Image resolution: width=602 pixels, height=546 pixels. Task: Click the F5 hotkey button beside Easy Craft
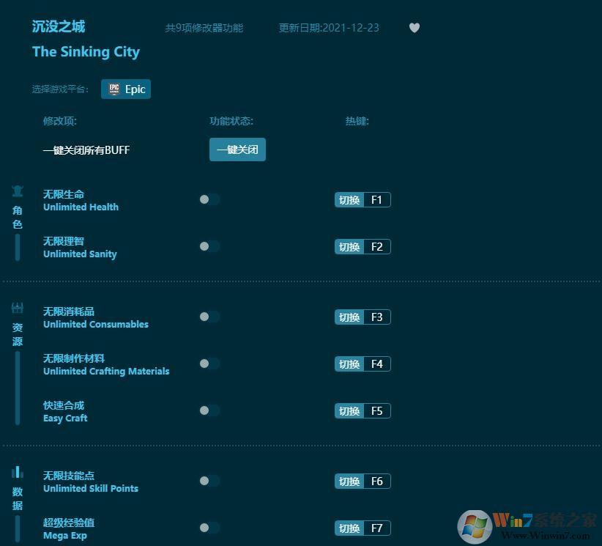tap(377, 410)
